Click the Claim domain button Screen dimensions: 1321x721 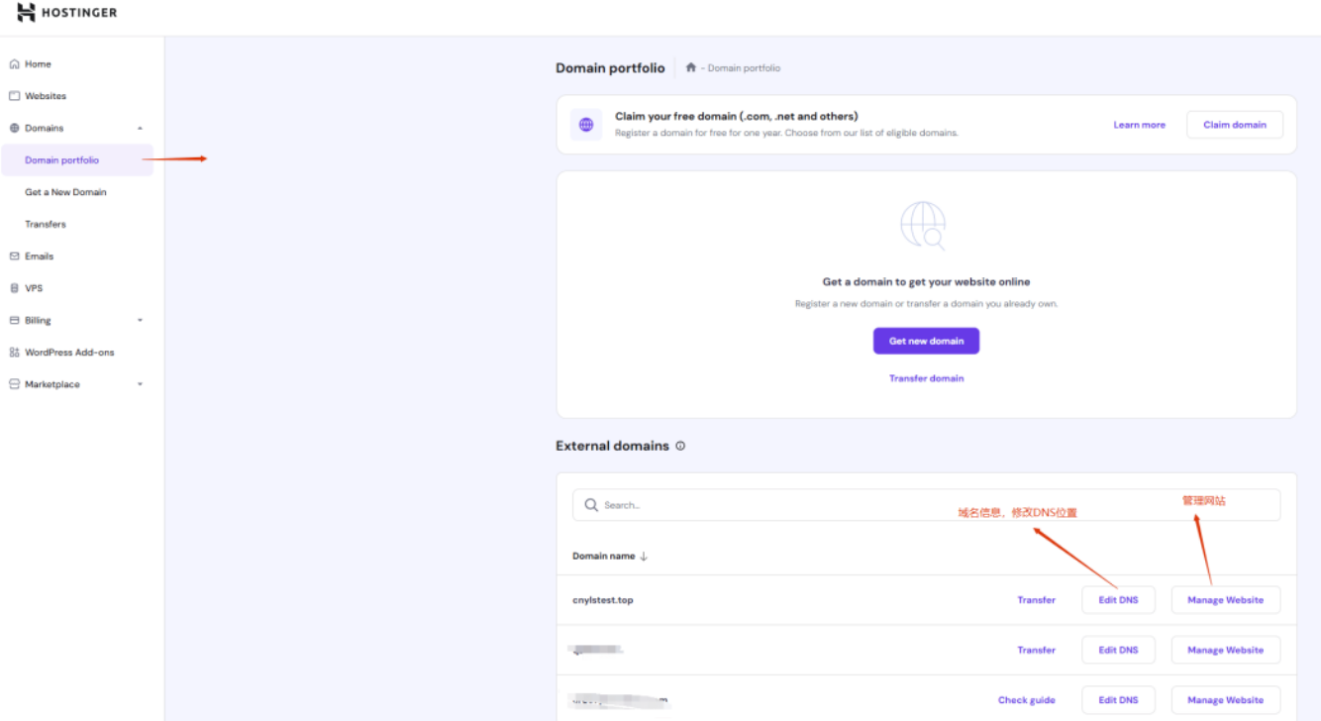[1235, 125]
